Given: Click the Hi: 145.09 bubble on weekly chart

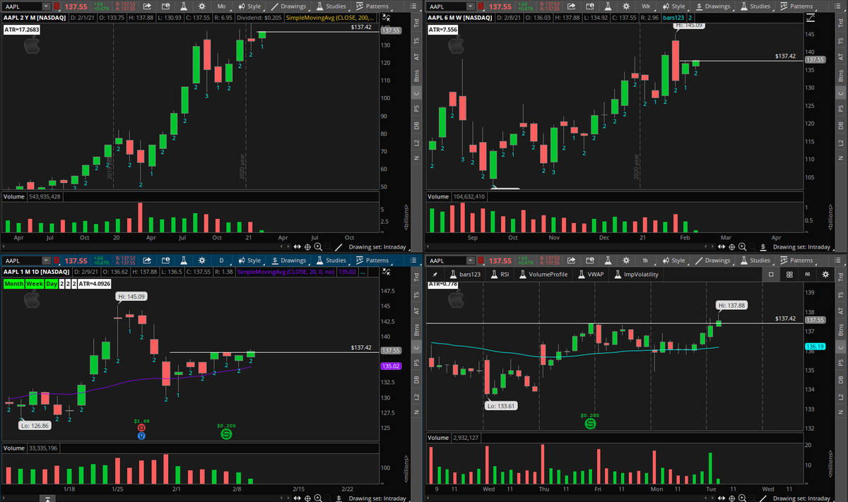Looking at the screenshot, I should tap(690, 25).
